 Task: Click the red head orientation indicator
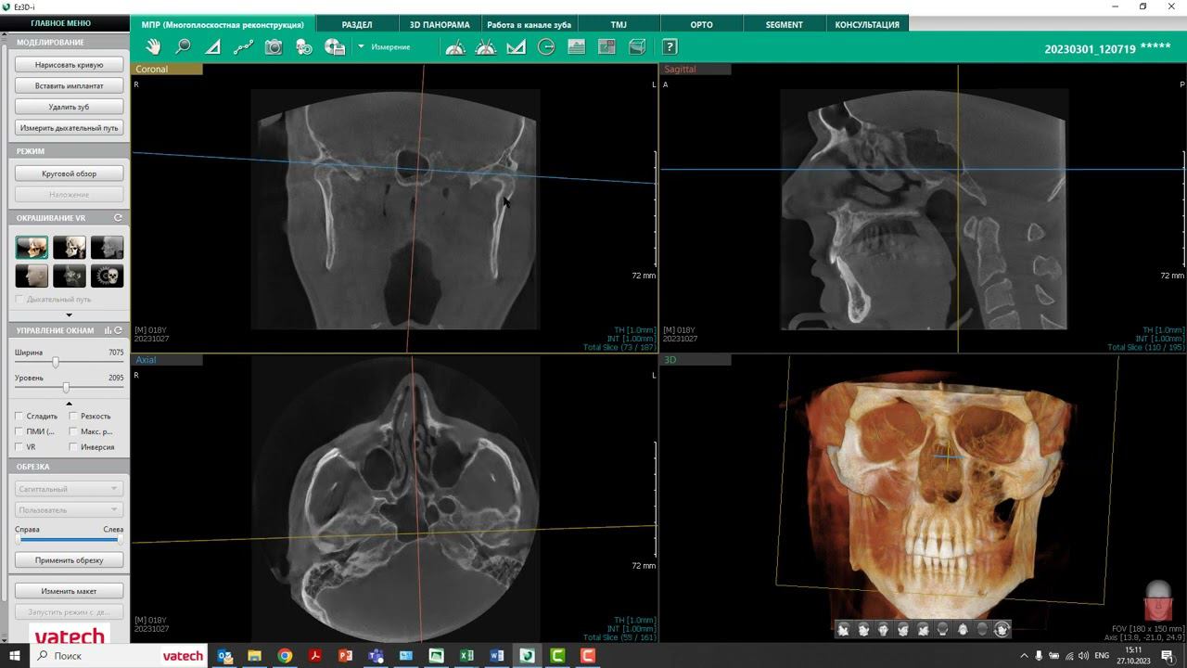[1157, 600]
